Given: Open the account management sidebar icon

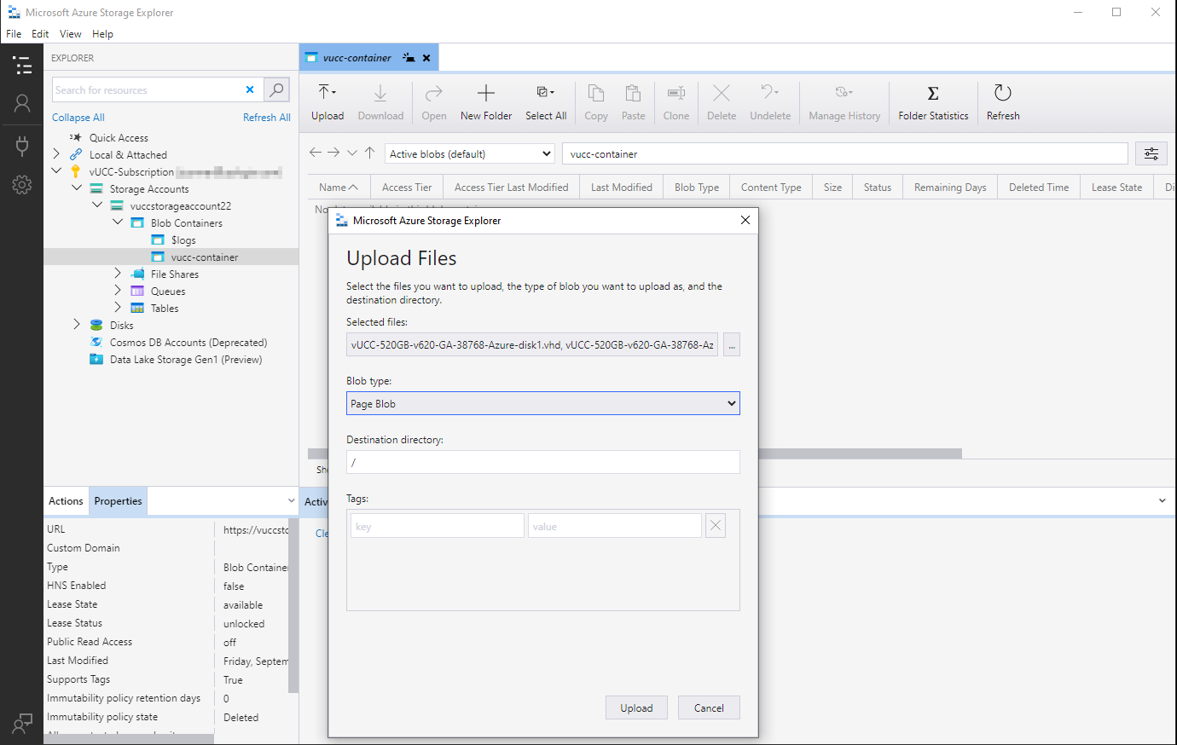Looking at the screenshot, I should click(22, 103).
